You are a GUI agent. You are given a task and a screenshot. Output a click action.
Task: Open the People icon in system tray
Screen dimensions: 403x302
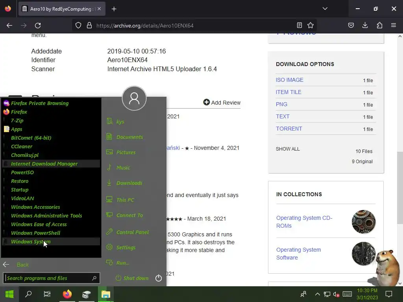tap(303, 294)
